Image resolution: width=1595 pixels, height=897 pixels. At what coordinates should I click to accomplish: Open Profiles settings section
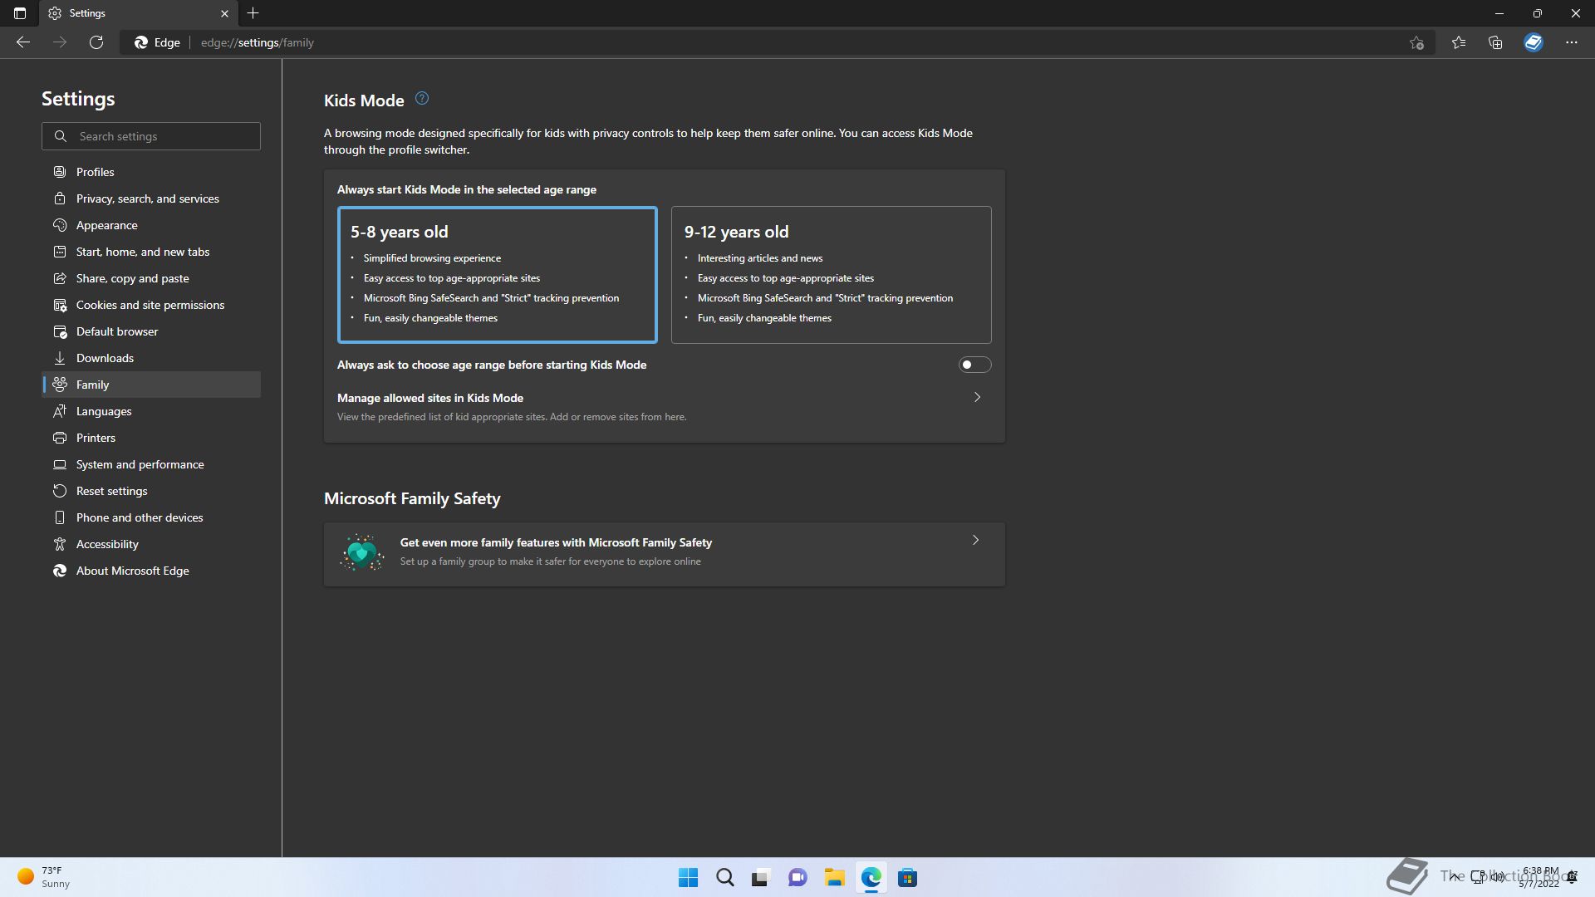point(151,172)
